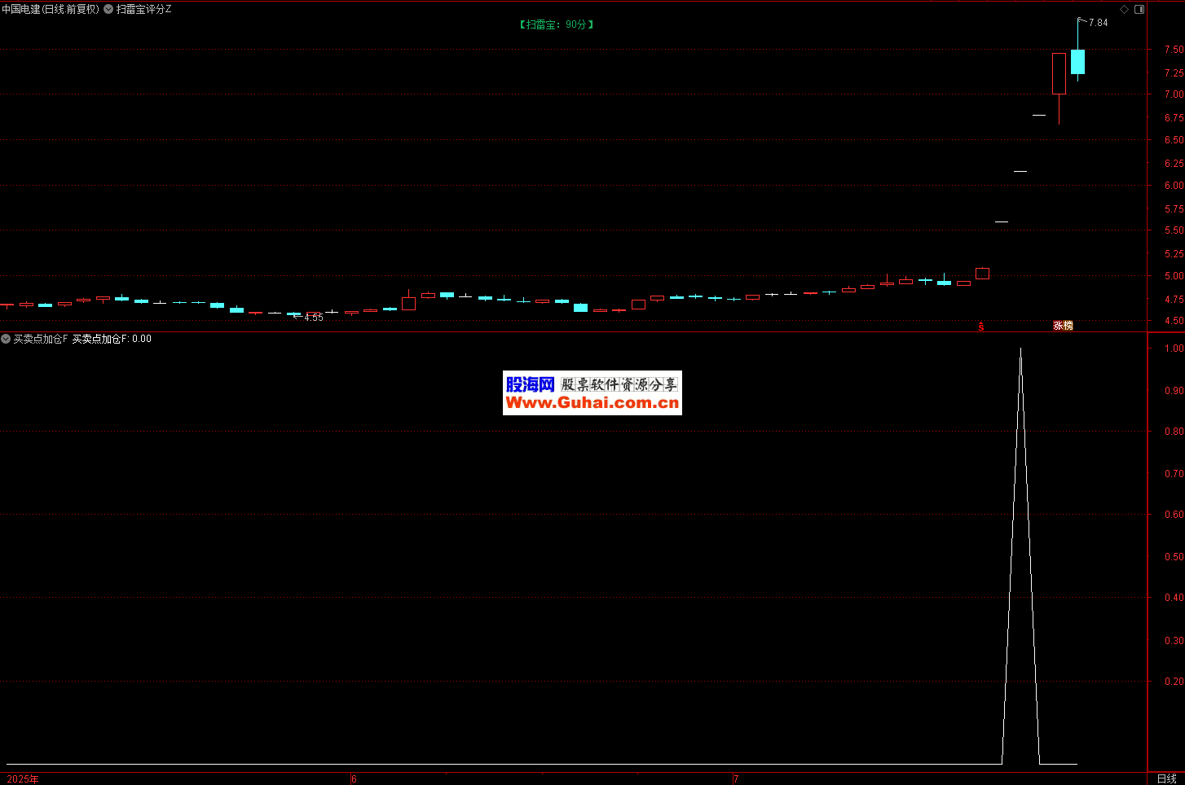
Task: Click the 涨 tag under the candles
Action: point(1058,326)
